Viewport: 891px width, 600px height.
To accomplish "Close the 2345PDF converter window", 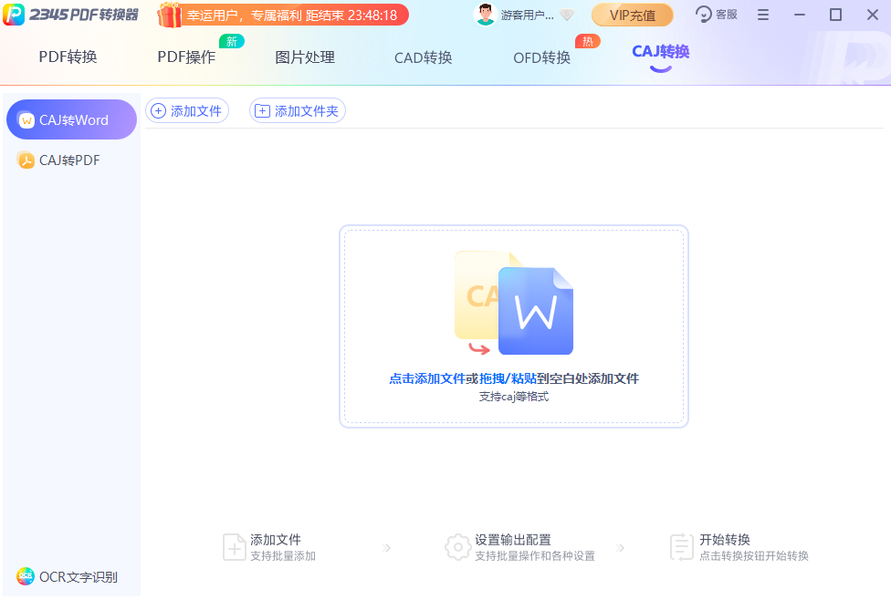I will pyautogui.click(x=872, y=15).
